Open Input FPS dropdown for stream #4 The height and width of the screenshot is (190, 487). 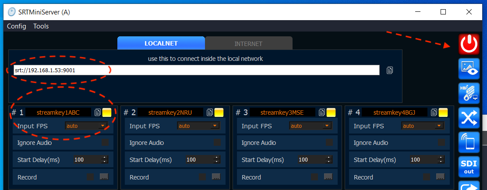[423, 126]
